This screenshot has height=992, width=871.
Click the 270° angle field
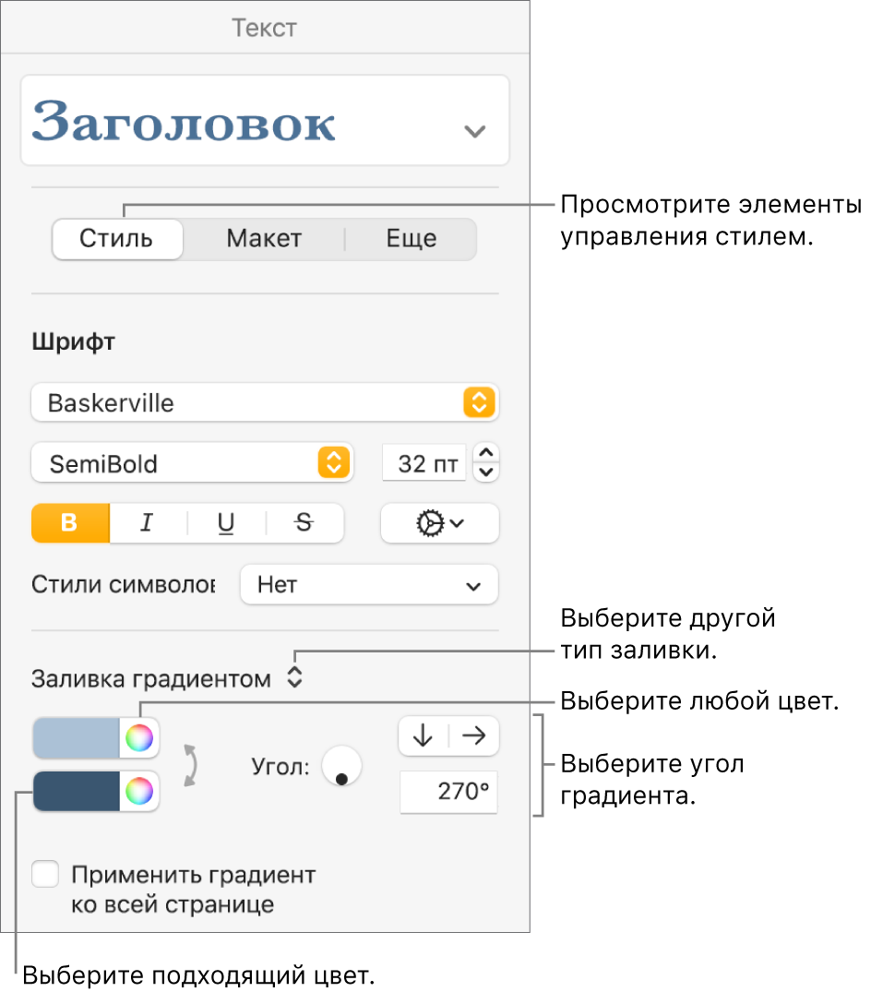448,792
